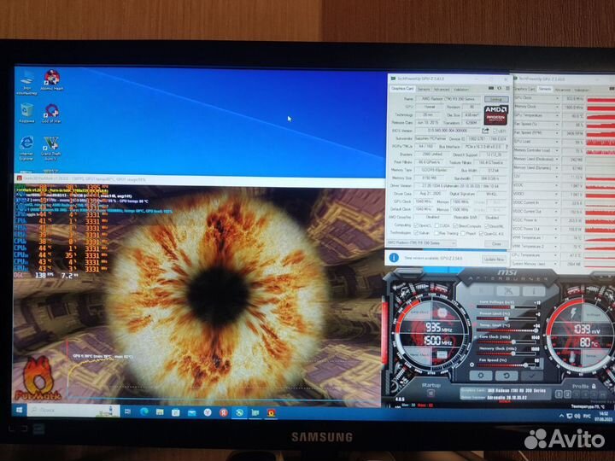Image resolution: width=615 pixels, height=461 pixels.
Task: Open the FurMark taskbar icon
Action: (271, 413)
